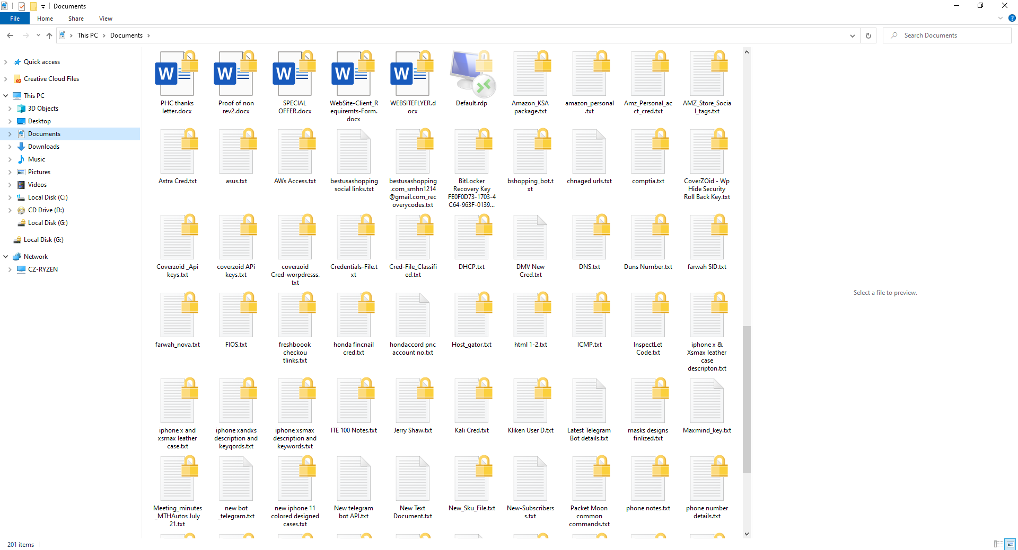This screenshot has width=1018, height=550.
Task: Open the Share ribbon tab
Action: pyautogui.click(x=76, y=19)
